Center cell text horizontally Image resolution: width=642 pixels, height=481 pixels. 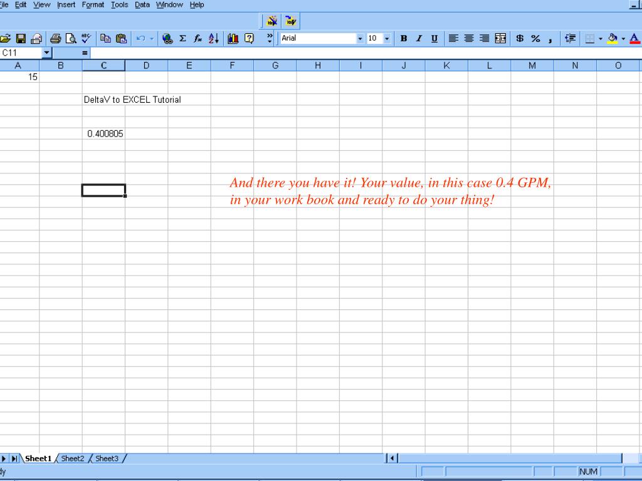pyautogui.click(x=469, y=38)
